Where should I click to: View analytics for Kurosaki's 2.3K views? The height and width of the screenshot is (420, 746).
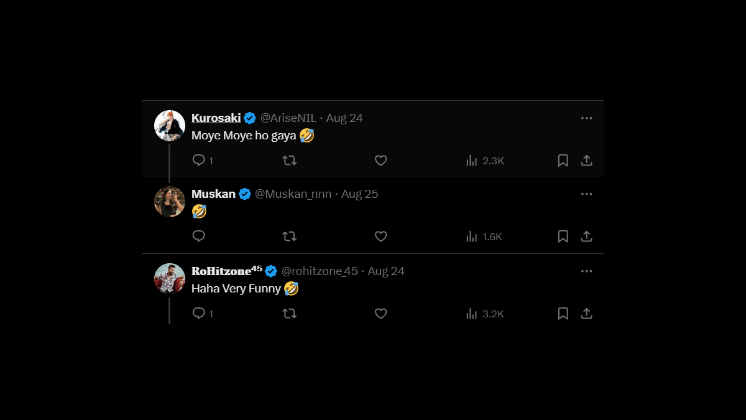coord(485,161)
